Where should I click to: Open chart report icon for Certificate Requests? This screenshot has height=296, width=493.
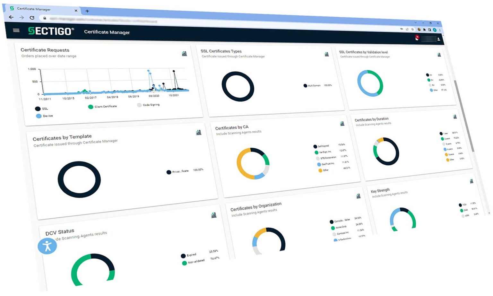[x=184, y=54]
